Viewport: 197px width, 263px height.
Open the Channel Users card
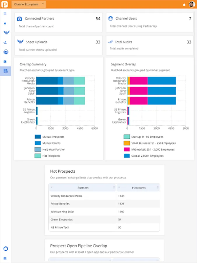(x=149, y=22)
